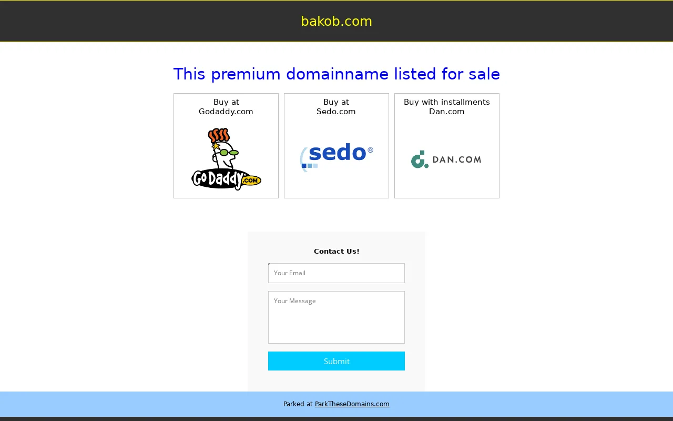Click the Sedo logo image
Viewport: 673px width, 421px height.
[336, 158]
